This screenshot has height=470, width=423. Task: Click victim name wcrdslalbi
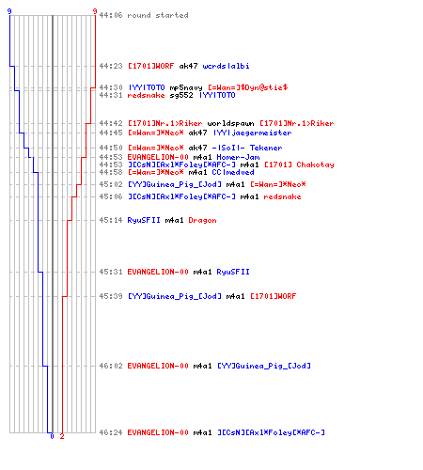tap(226, 66)
